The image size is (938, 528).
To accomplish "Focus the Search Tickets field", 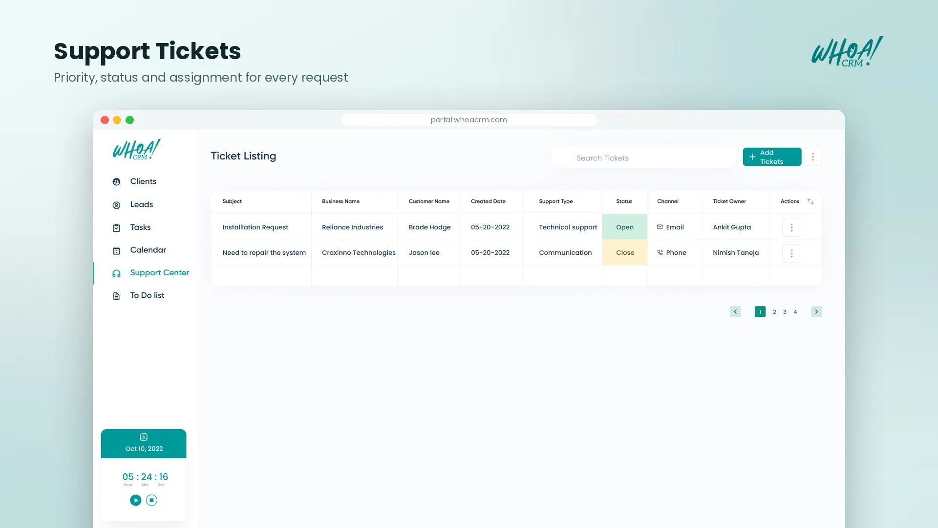I will [x=643, y=157].
